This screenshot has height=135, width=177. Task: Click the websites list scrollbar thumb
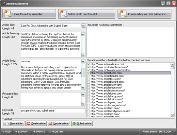click(x=173, y=68)
